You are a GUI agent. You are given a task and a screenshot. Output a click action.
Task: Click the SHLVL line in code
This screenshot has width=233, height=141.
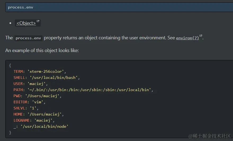[x=26, y=108]
